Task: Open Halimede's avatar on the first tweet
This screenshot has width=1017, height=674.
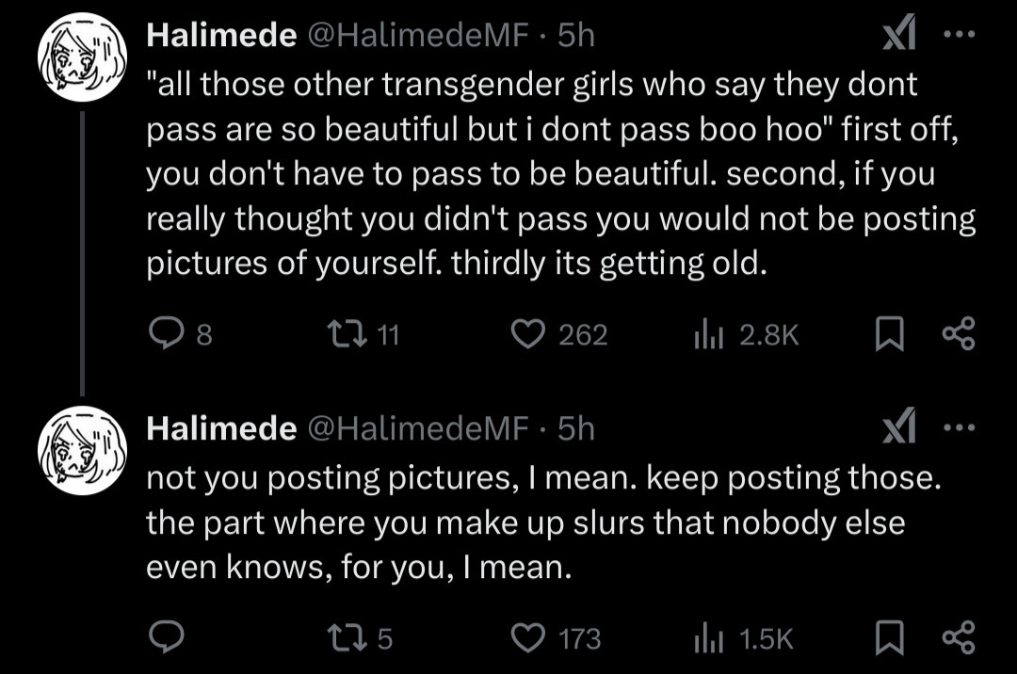Action: pyautogui.click(x=81, y=57)
